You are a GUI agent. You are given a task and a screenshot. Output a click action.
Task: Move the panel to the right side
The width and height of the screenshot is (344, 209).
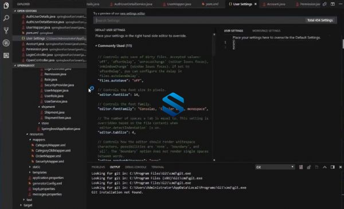click(333, 167)
